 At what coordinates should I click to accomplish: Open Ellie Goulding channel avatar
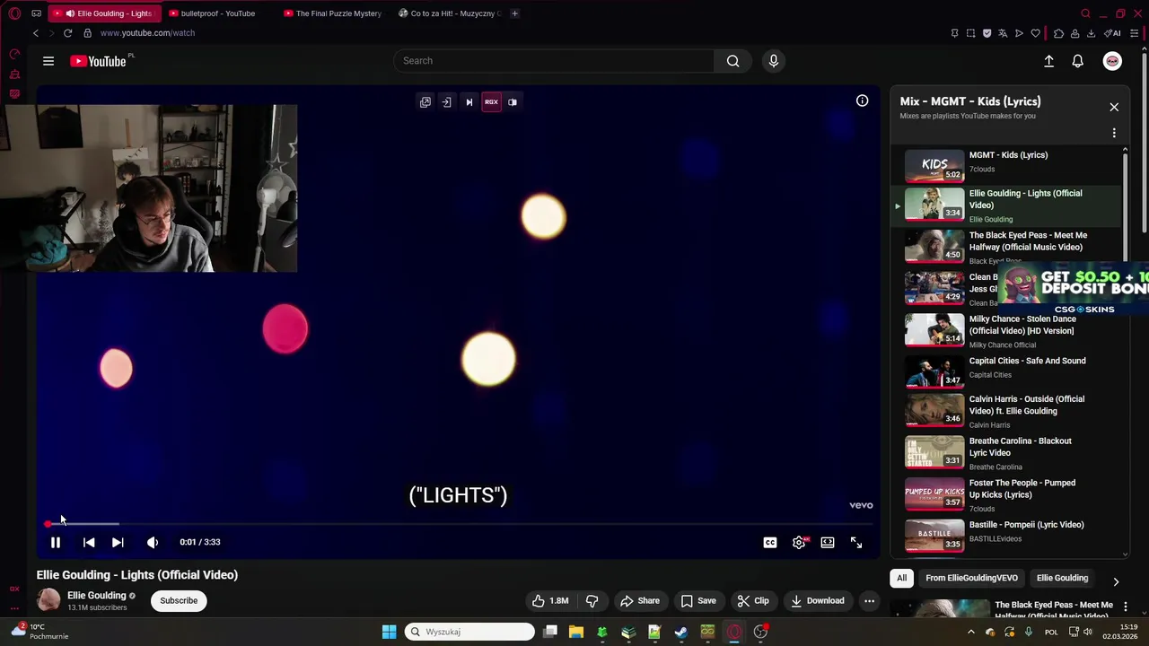pos(48,600)
